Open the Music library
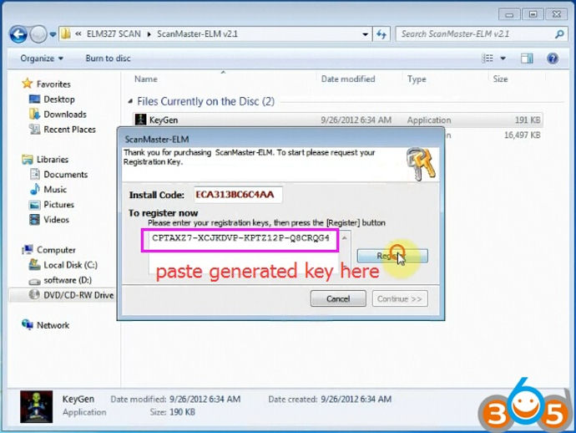 (x=55, y=190)
